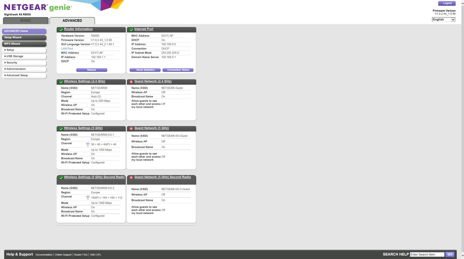This screenshot has width=464, height=259.
Task: Launch the Setup Wizard
Action: pos(24,37)
